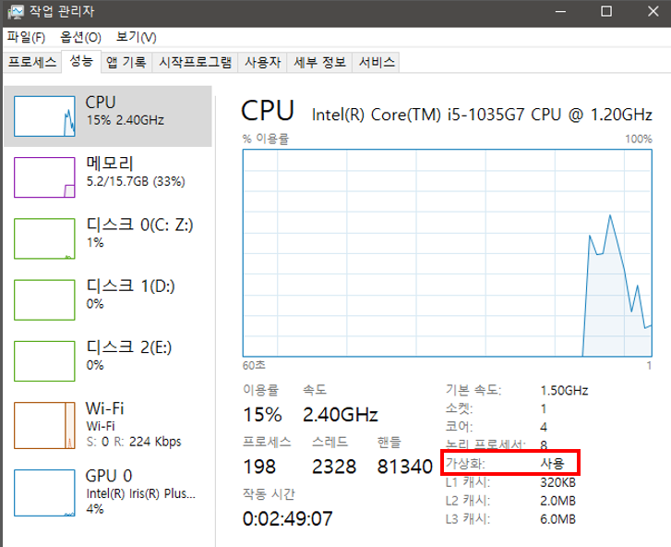Click the 디스크 1(D:) graph thumbnail
This screenshot has height=547, width=671.
44,300
